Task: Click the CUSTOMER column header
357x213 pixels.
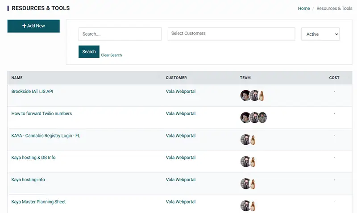Action: [176, 78]
